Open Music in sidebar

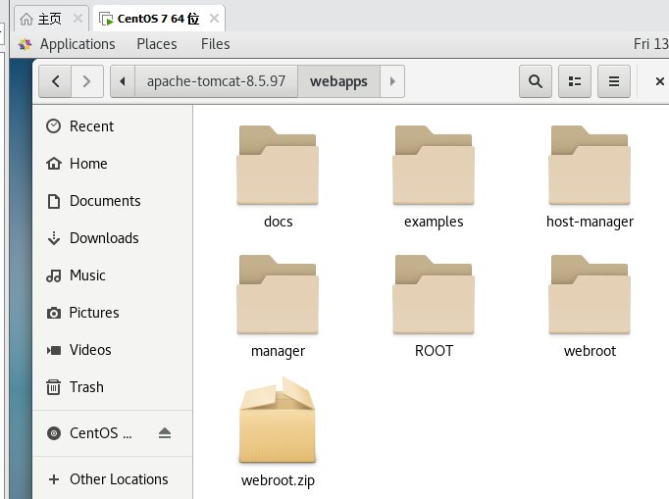pos(113,275)
